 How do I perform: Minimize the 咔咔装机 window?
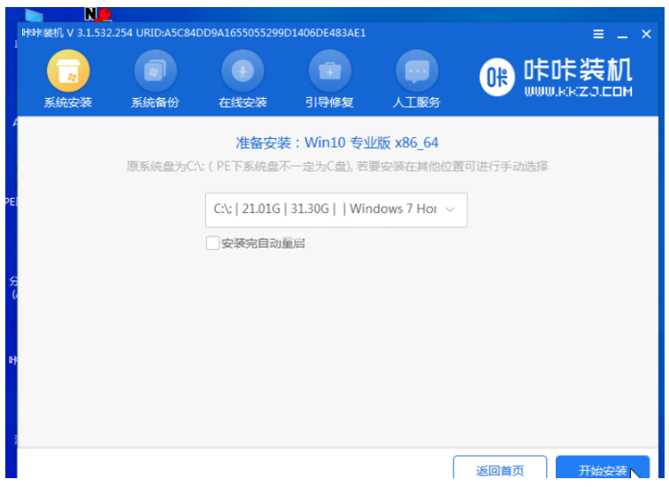point(621,34)
